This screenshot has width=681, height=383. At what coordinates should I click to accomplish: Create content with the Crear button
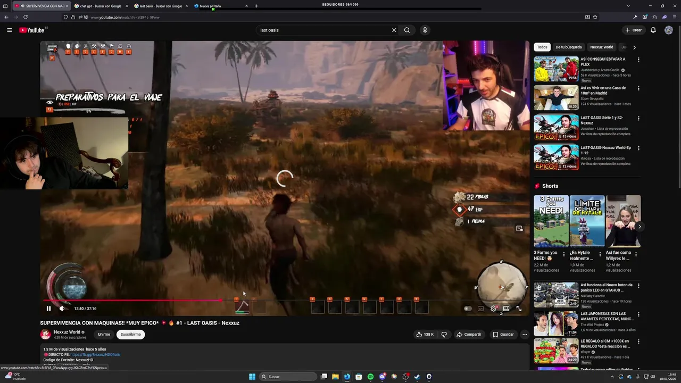634,30
